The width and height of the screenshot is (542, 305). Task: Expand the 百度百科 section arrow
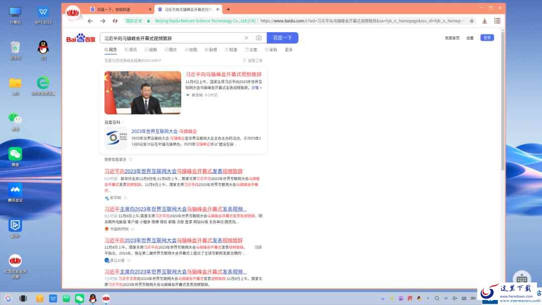click(123, 122)
